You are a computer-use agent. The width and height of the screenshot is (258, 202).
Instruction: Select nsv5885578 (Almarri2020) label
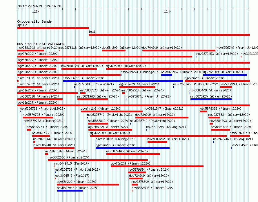[101, 90]
